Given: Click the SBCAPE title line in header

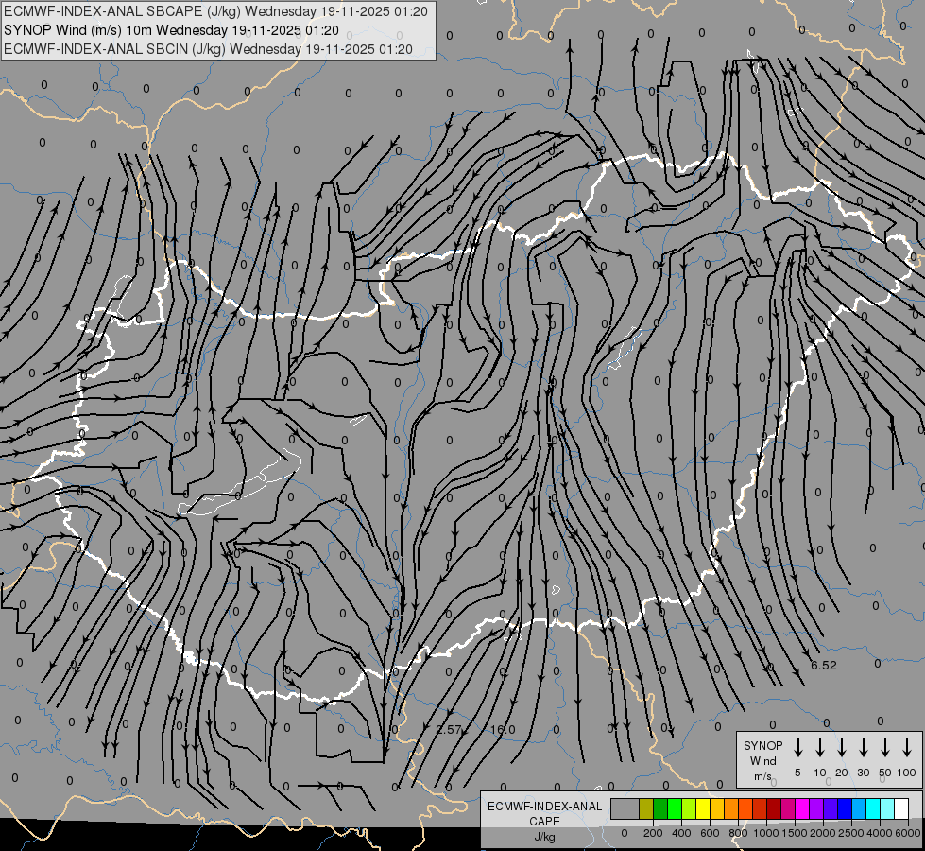Looking at the screenshot, I should point(215,11).
